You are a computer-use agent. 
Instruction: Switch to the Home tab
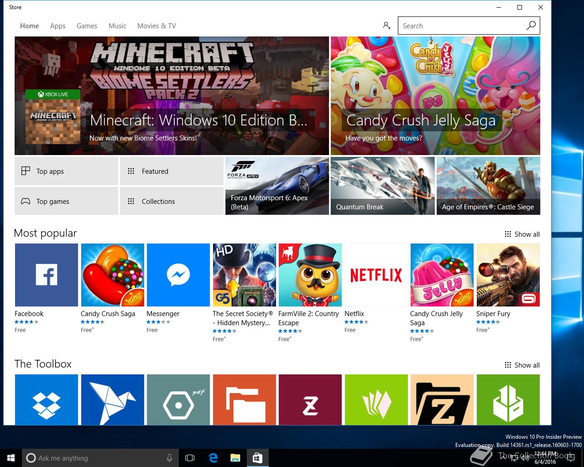(x=29, y=26)
